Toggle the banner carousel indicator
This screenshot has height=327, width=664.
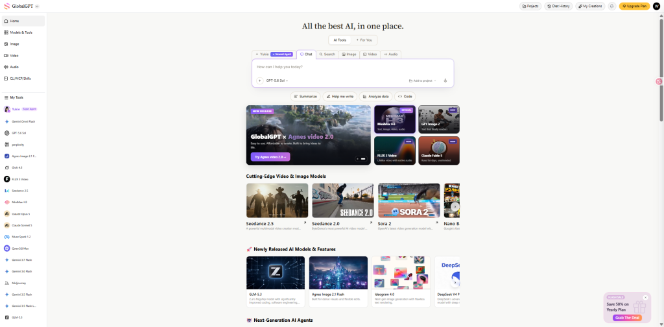(x=361, y=159)
